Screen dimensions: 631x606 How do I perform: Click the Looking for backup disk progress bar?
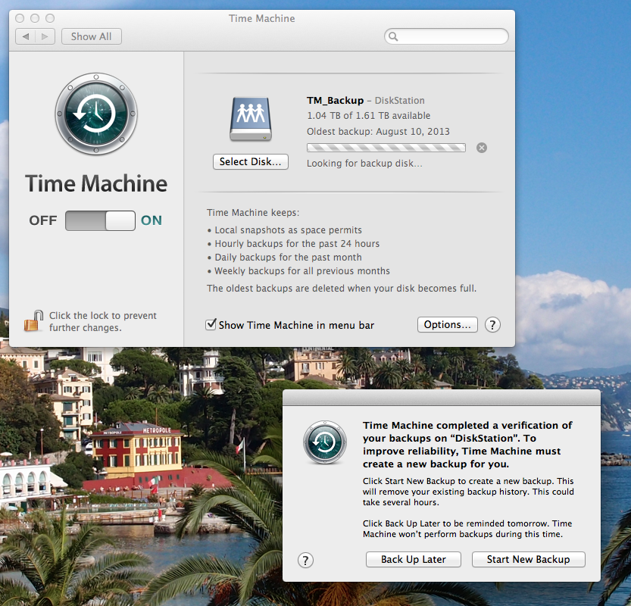[x=386, y=148]
